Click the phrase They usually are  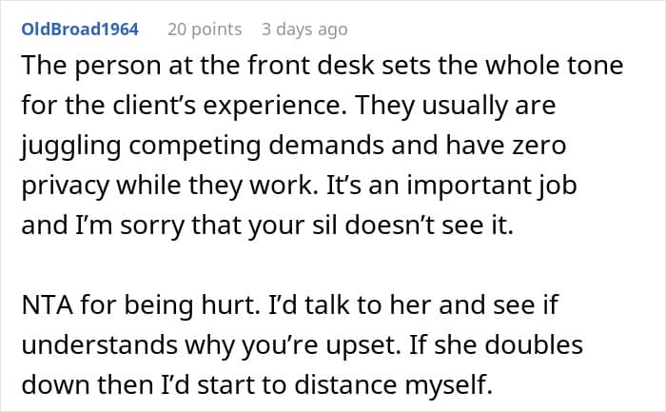[456, 106]
